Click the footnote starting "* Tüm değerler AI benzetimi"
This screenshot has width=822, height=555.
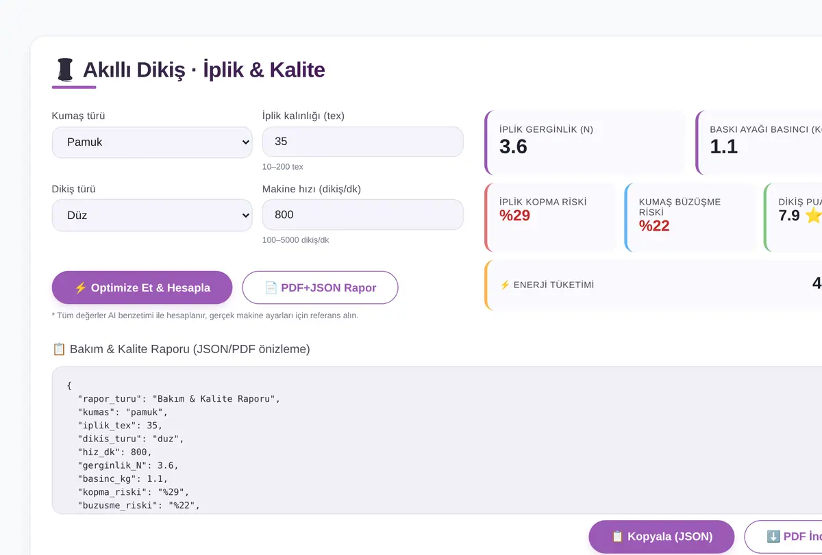click(x=205, y=315)
